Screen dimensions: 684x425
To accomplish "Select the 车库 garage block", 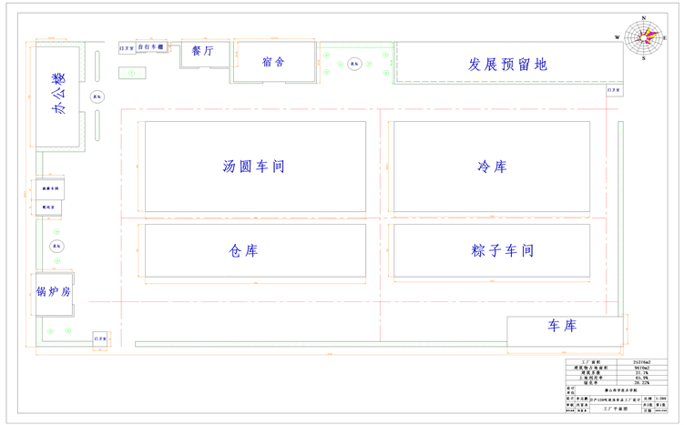I will point(562,327).
